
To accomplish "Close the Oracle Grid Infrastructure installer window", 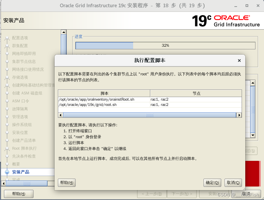I will click(x=258, y=6).
